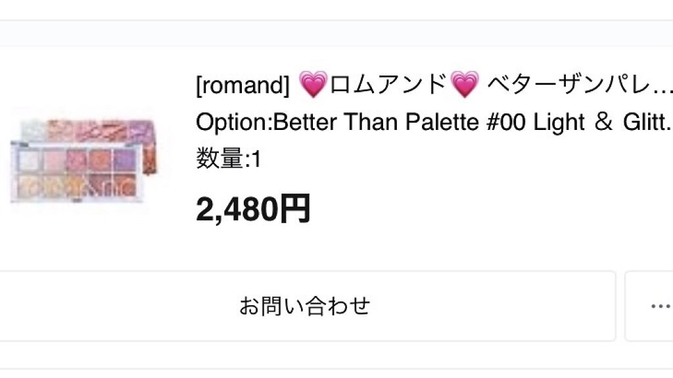Click the ロムアンド brand name text
The height and width of the screenshot is (378, 673).
388,85
